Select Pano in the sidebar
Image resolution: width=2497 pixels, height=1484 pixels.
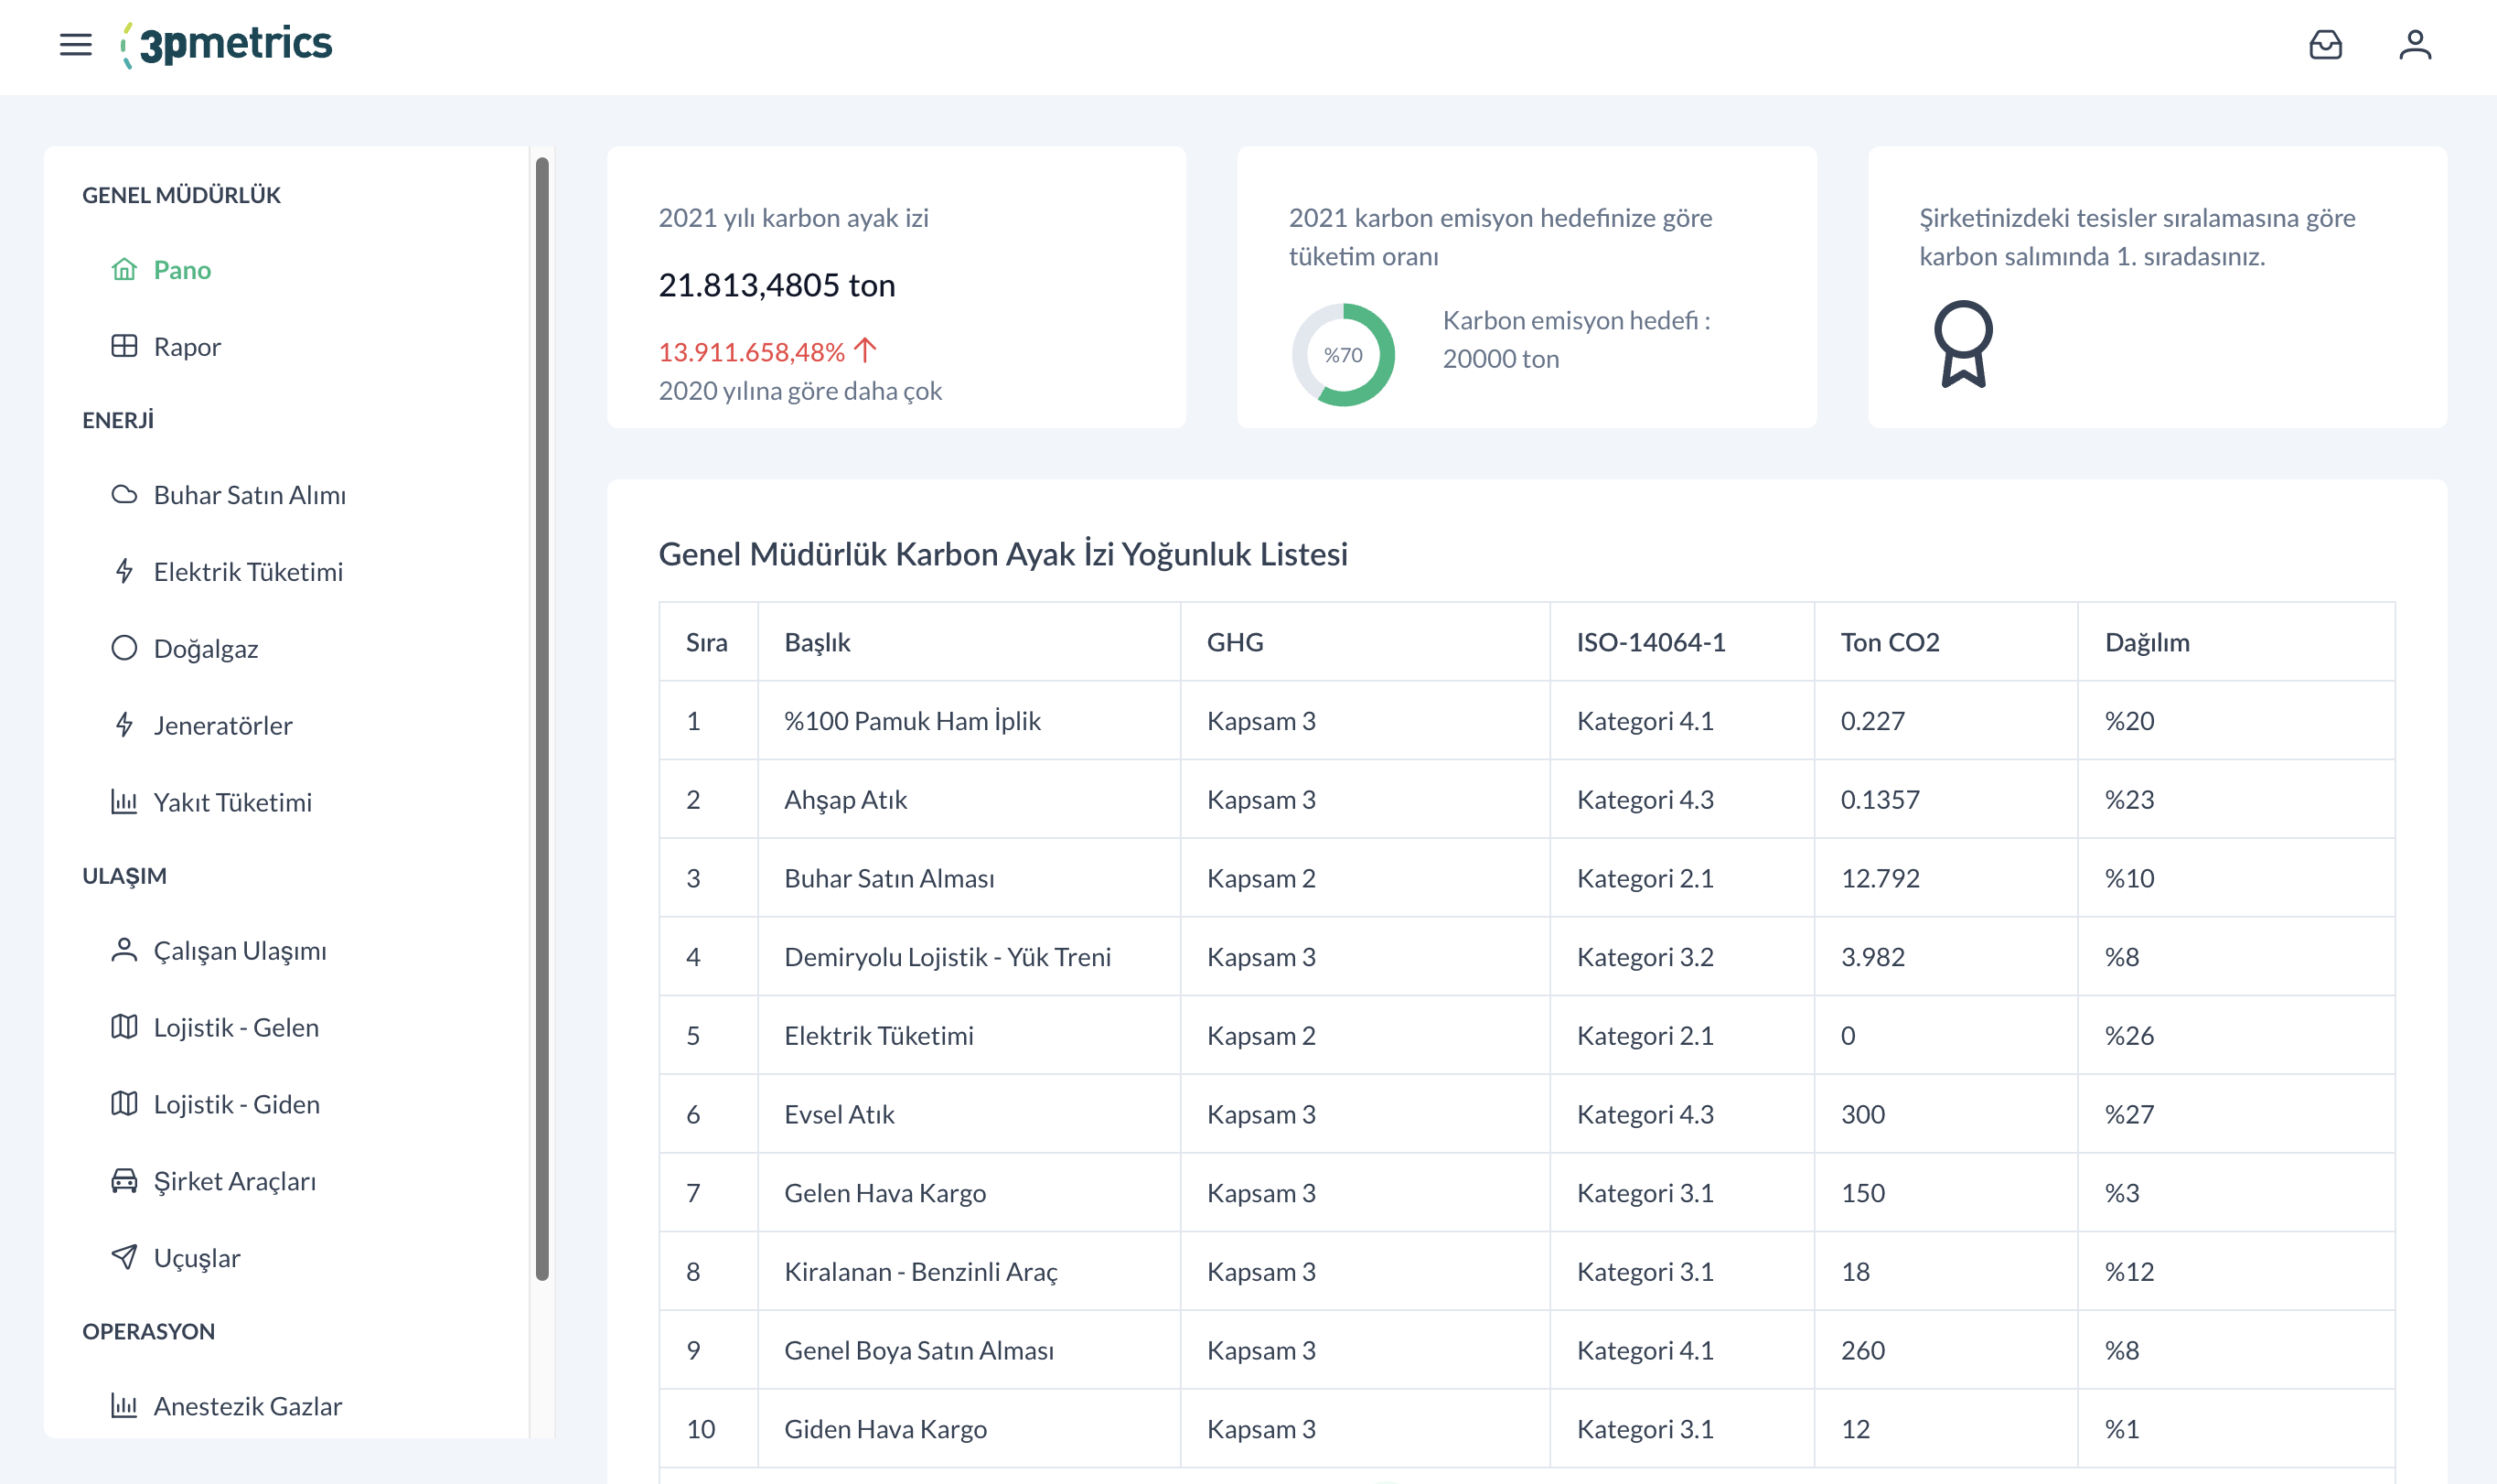click(x=182, y=270)
